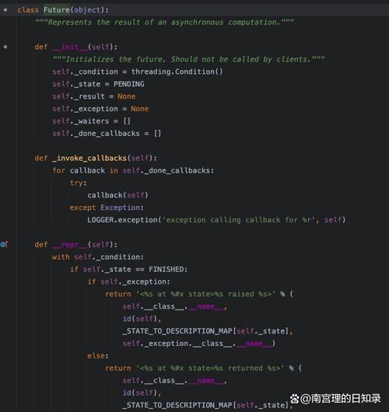Click 'threading.Condition()' in the _condition assignment
The width and height of the screenshot is (389, 412).
coord(177,72)
